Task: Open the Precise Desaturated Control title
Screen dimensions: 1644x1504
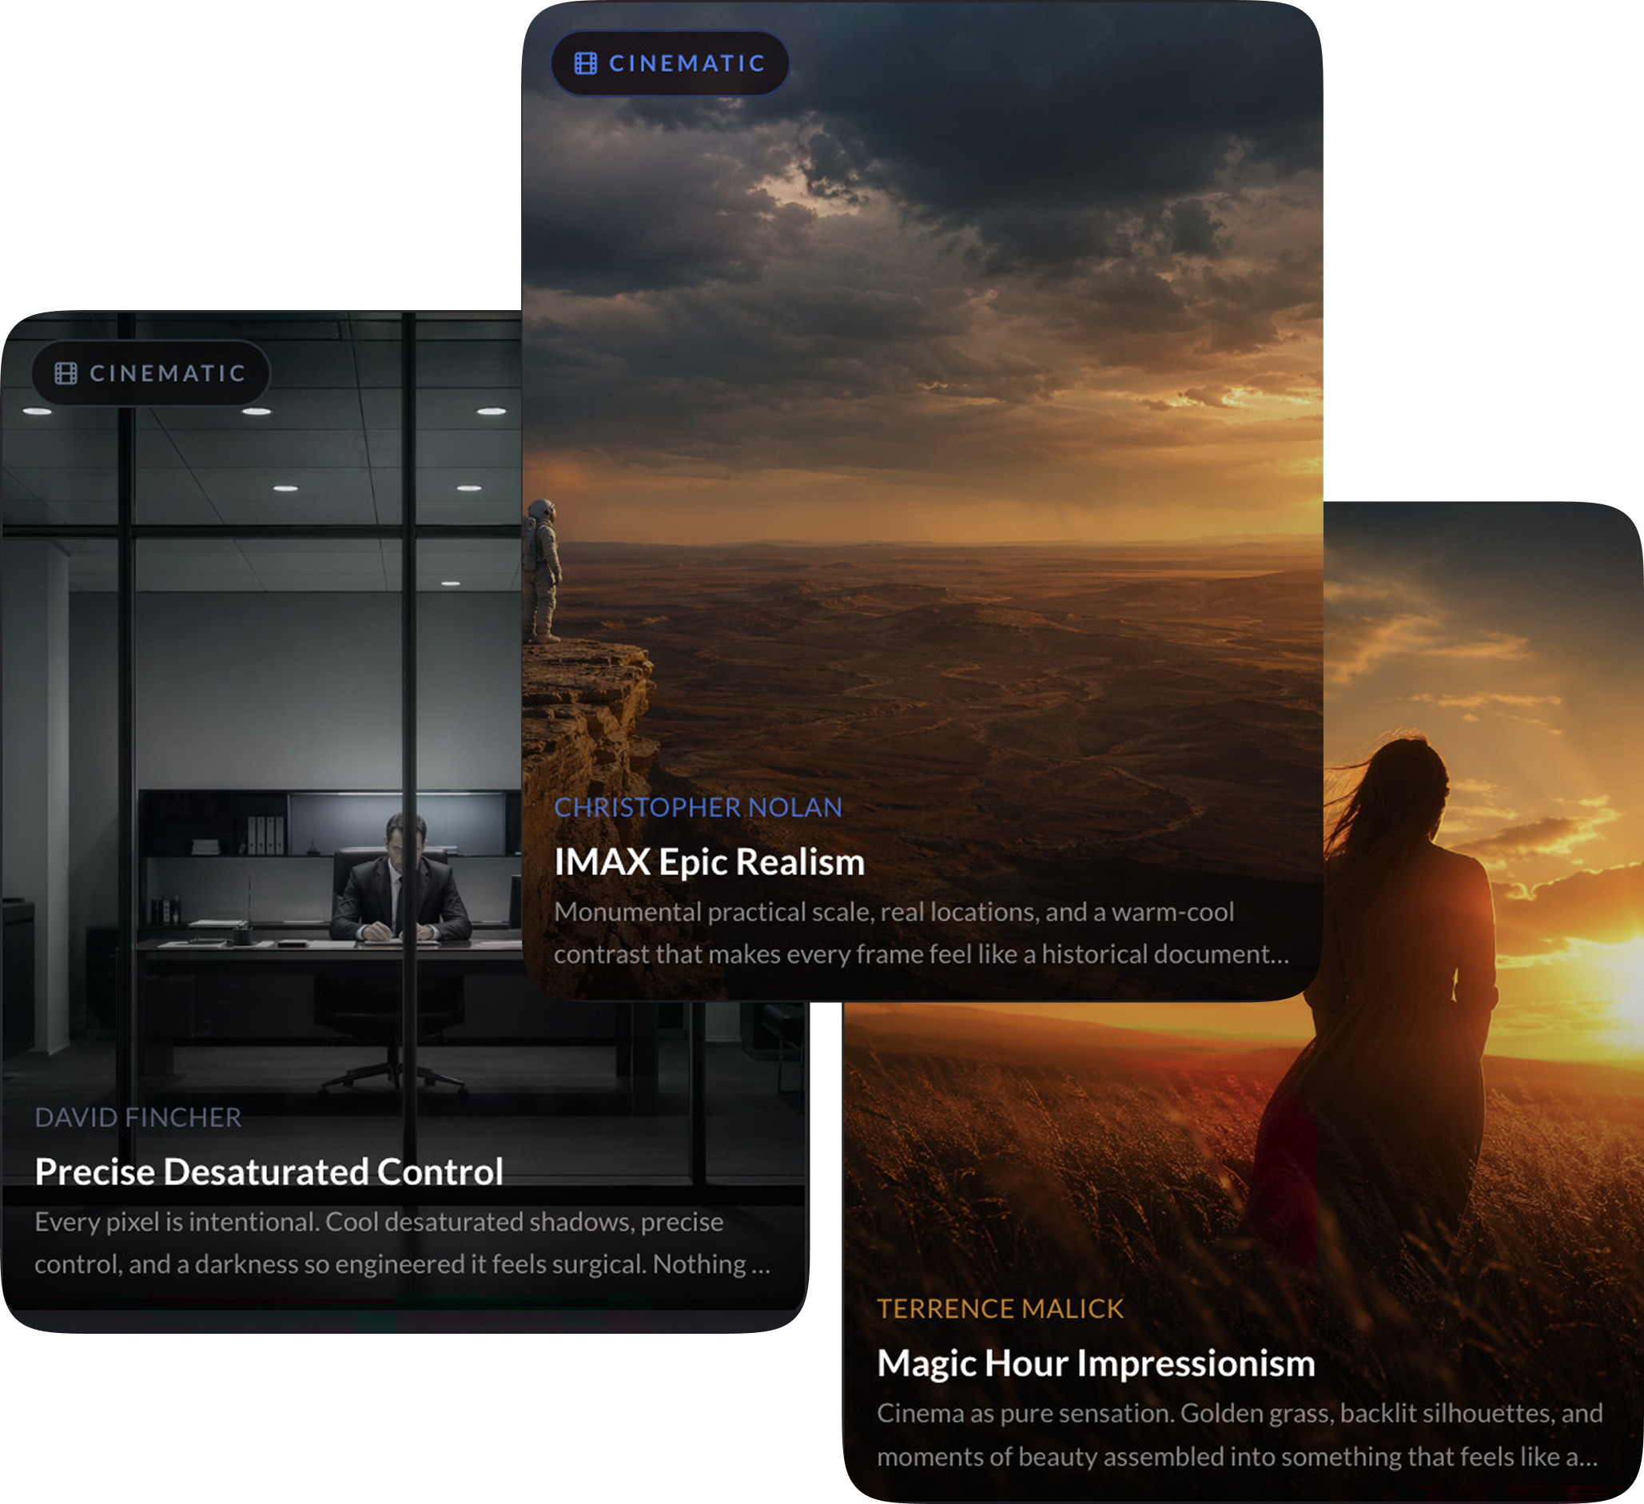Action: [x=269, y=1172]
